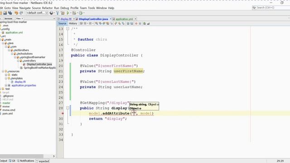The image size is (290, 163).
Task: Collapse the display method fold at line 28
Action: click(x=68, y=108)
